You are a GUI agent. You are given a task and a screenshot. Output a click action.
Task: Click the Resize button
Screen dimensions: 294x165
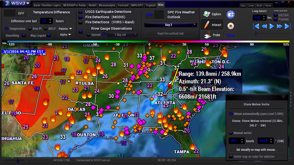tap(231, 35)
